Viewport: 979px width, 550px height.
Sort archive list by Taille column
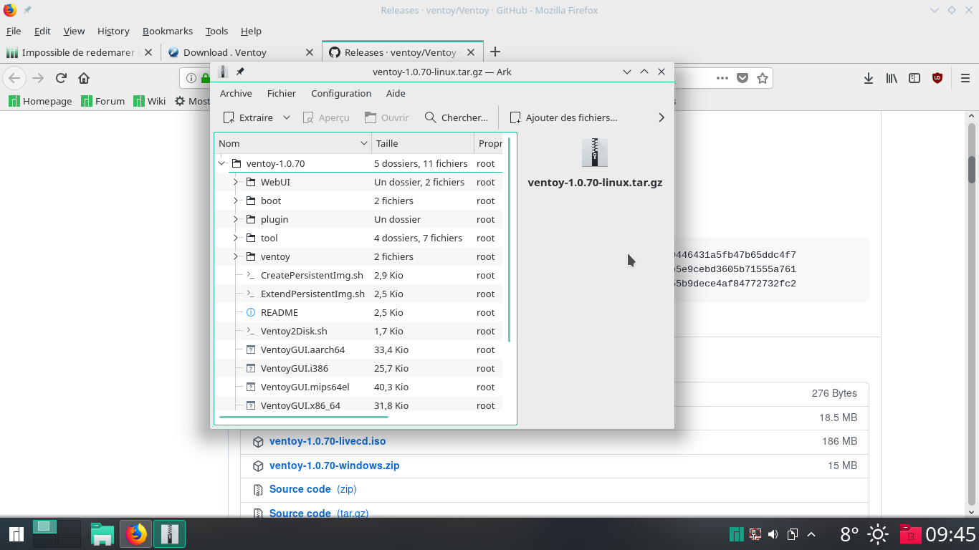[423, 143]
